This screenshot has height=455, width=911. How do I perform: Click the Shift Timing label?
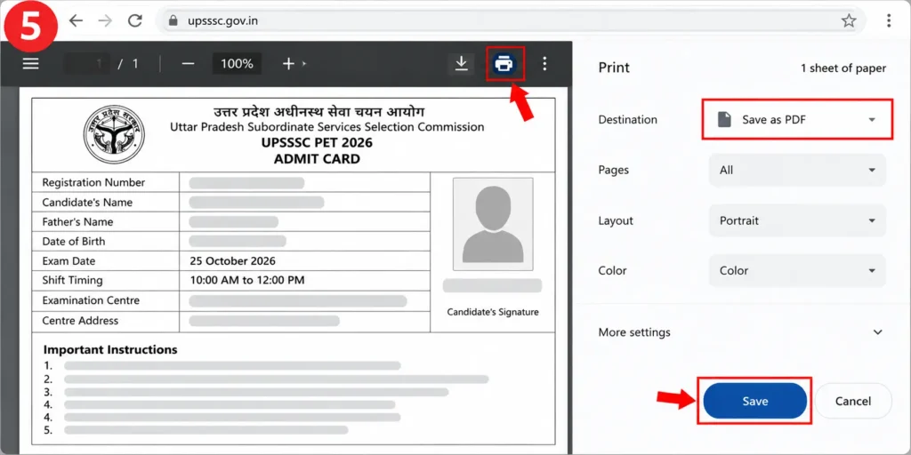coord(72,280)
